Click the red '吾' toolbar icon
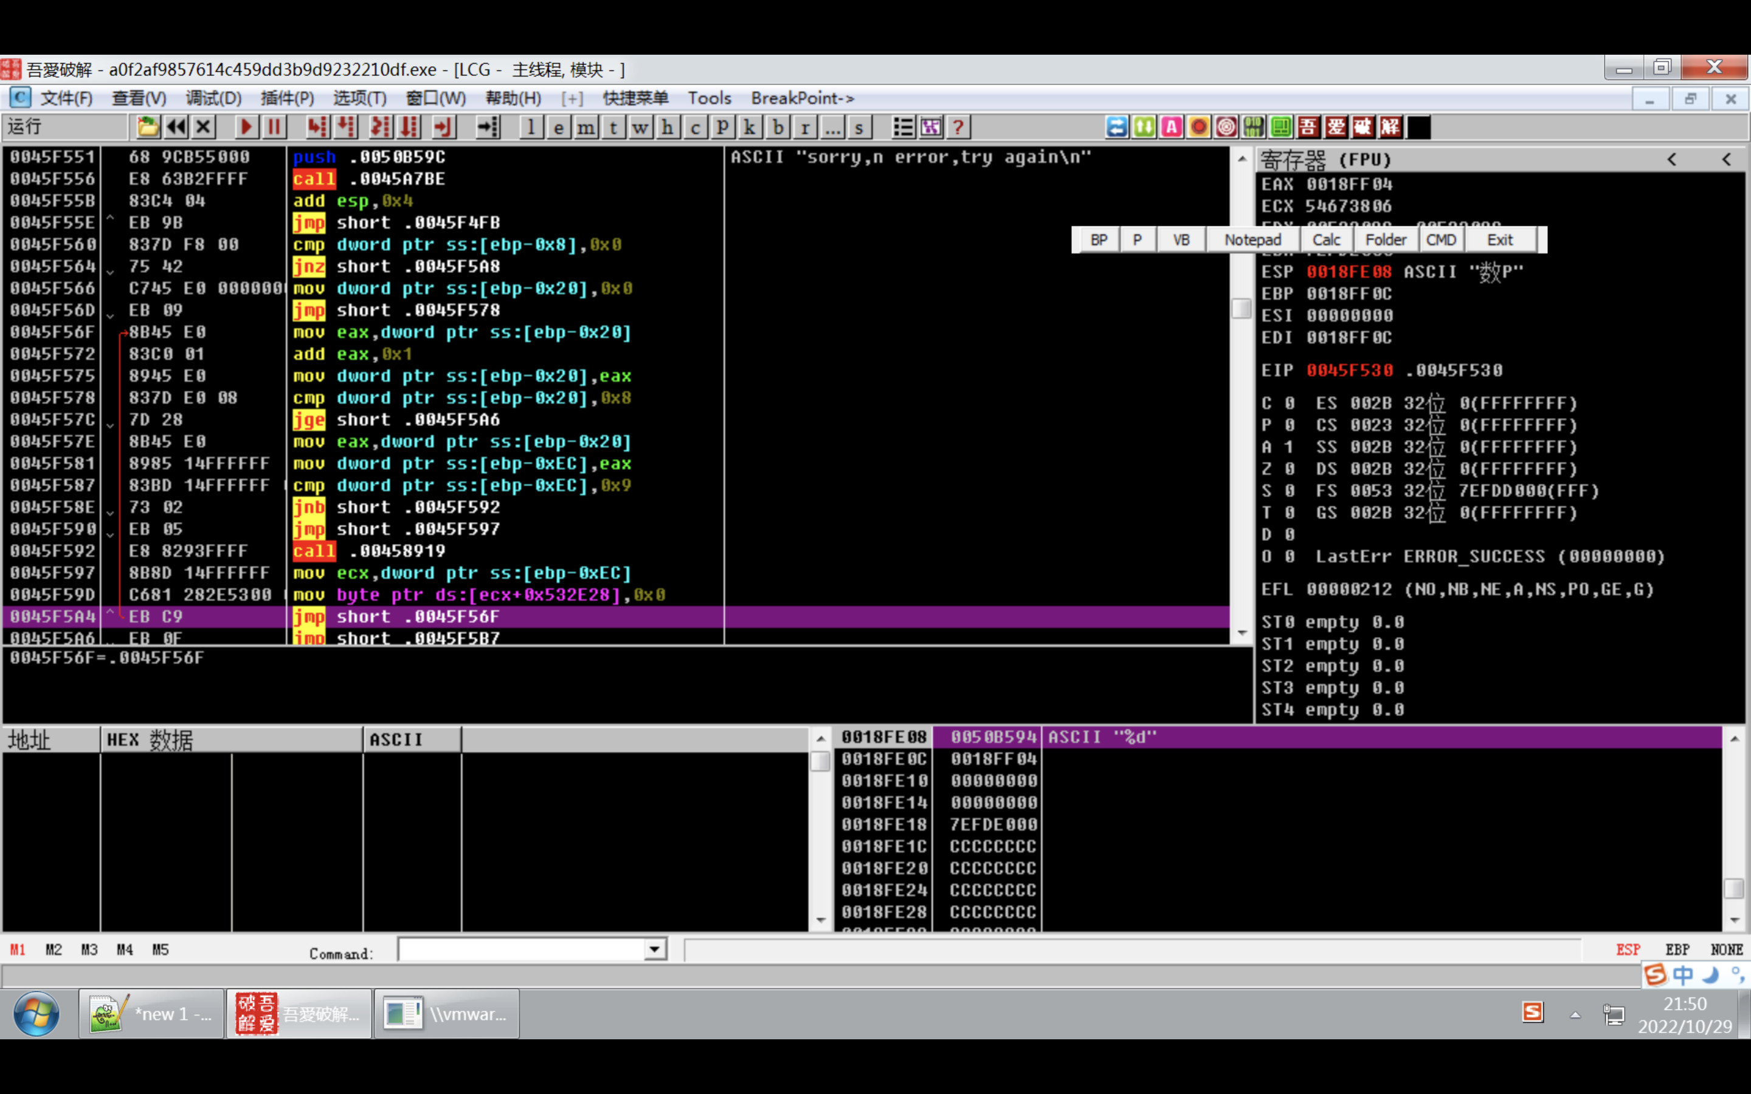This screenshot has width=1751, height=1094. [x=1308, y=128]
